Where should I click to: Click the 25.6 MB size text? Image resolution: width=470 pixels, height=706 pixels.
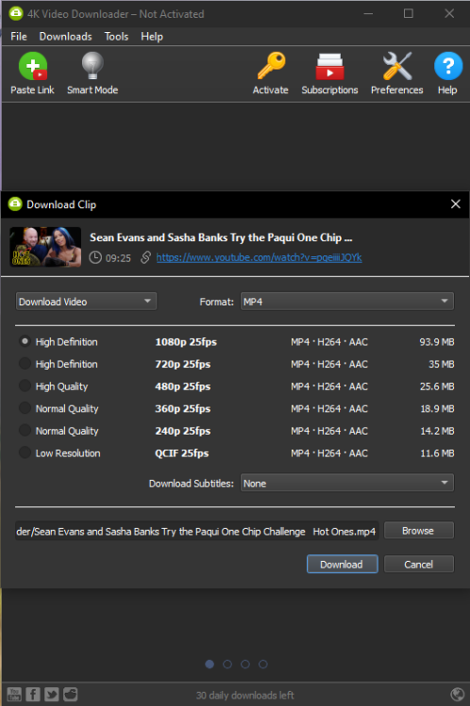(437, 386)
